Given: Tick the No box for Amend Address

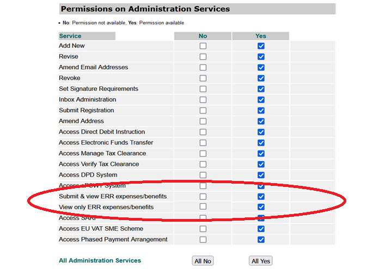Looking at the screenshot, I should tap(203, 121).
